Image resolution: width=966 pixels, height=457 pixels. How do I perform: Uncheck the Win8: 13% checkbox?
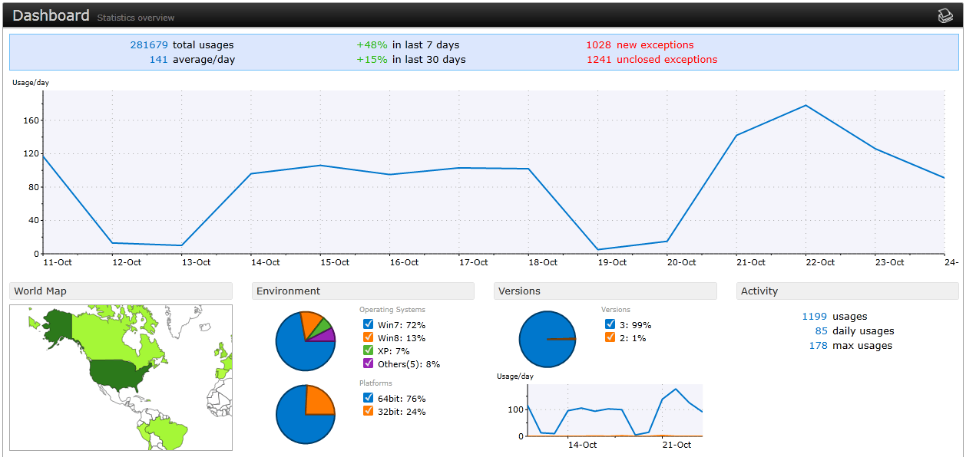tap(368, 337)
